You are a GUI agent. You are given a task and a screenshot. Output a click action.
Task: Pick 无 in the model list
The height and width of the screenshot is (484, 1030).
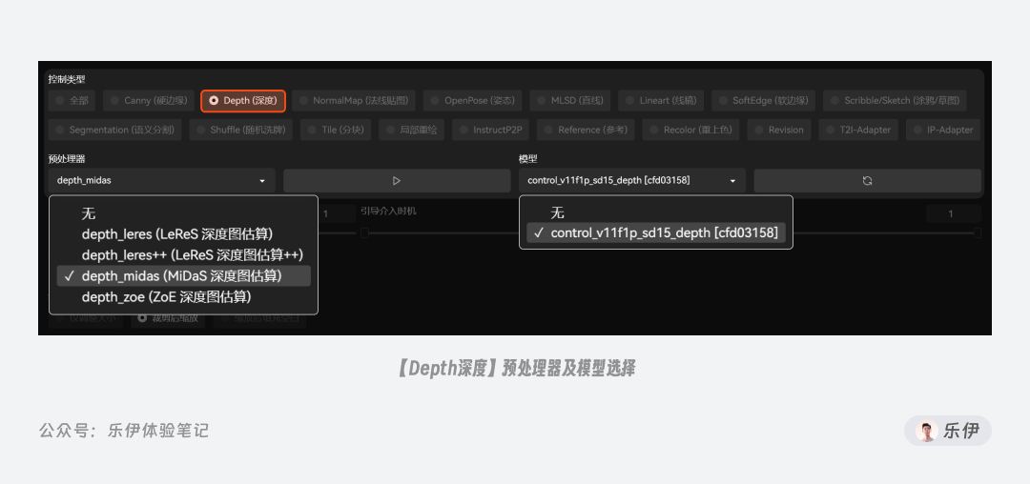coord(558,213)
